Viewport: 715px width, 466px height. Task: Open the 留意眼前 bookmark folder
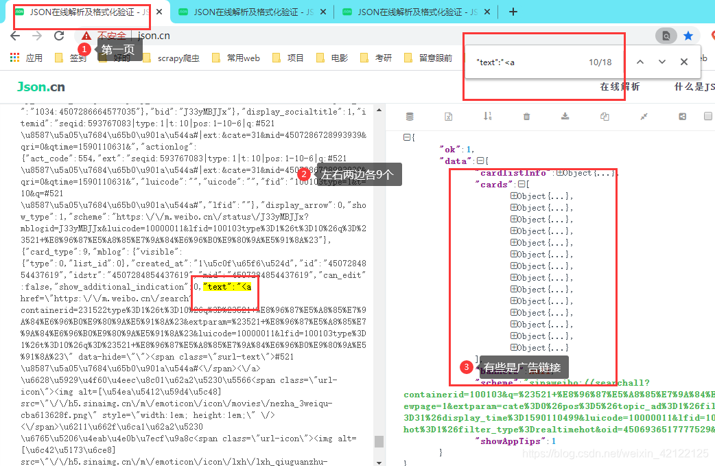pos(429,58)
